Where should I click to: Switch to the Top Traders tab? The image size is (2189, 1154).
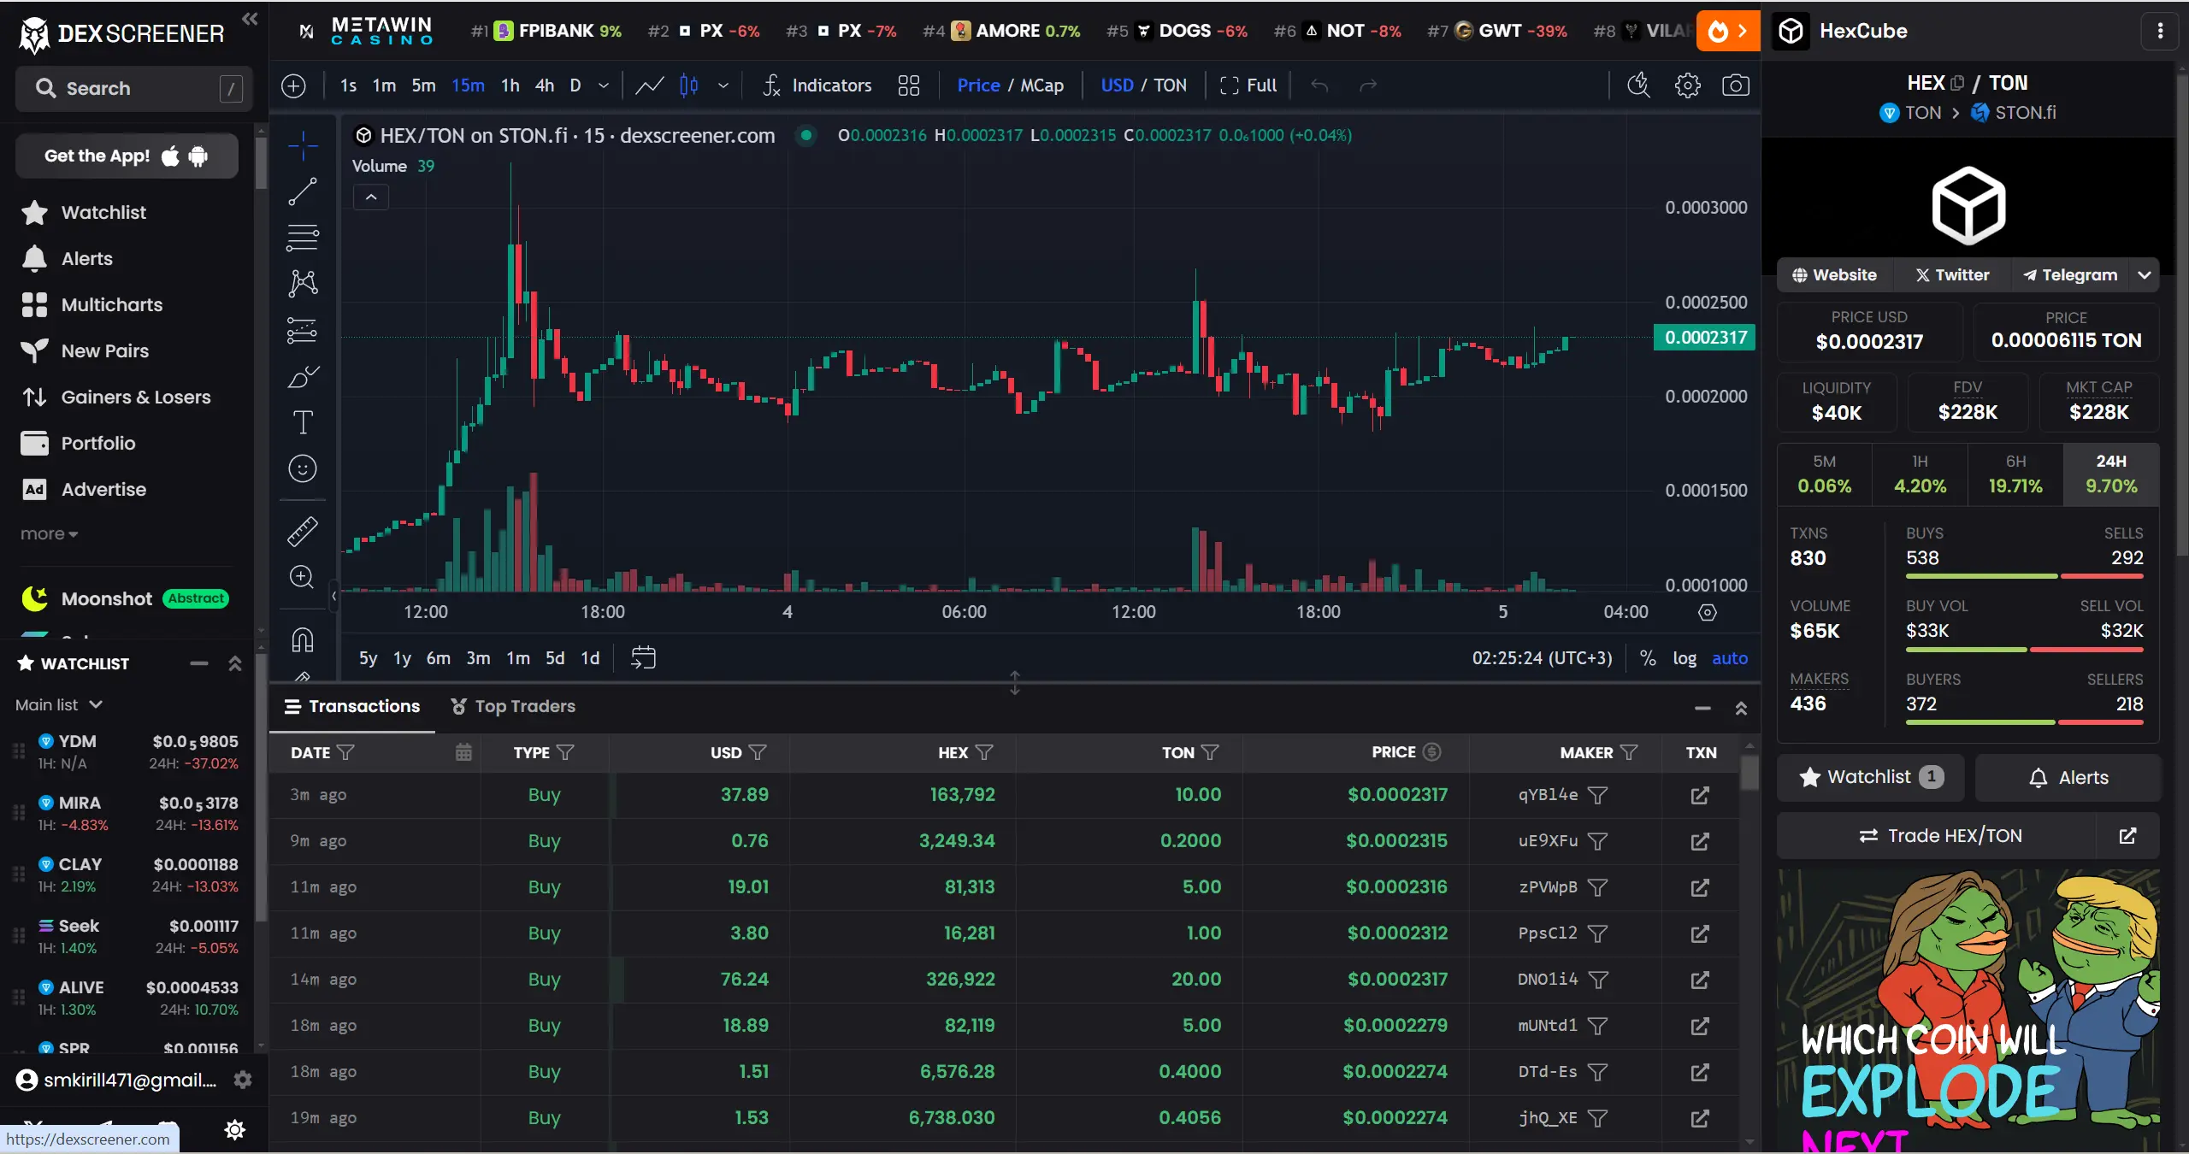click(513, 706)
